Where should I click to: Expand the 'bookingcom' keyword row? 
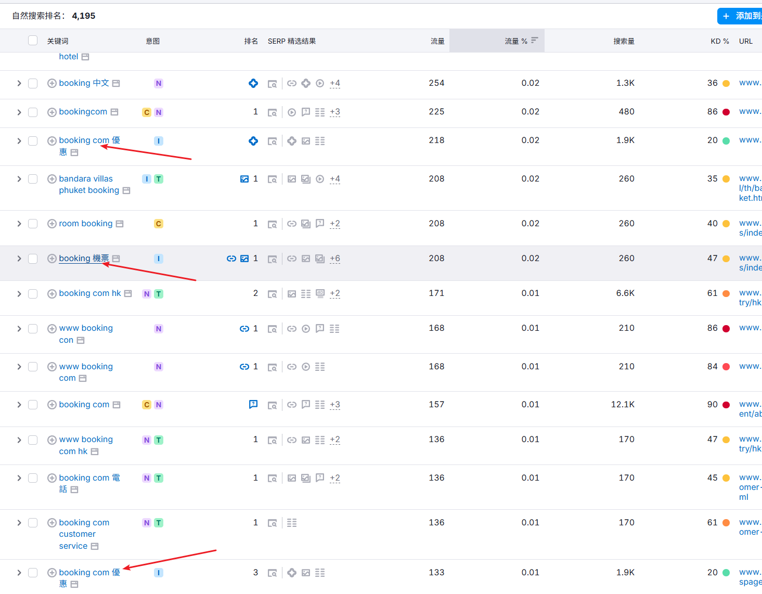pos(19,112)
